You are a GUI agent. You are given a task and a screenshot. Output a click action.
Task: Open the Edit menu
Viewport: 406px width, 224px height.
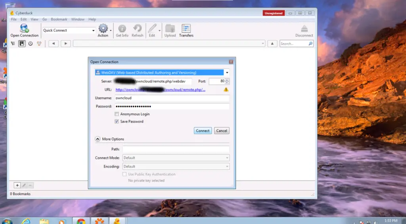tap(23, 19)
